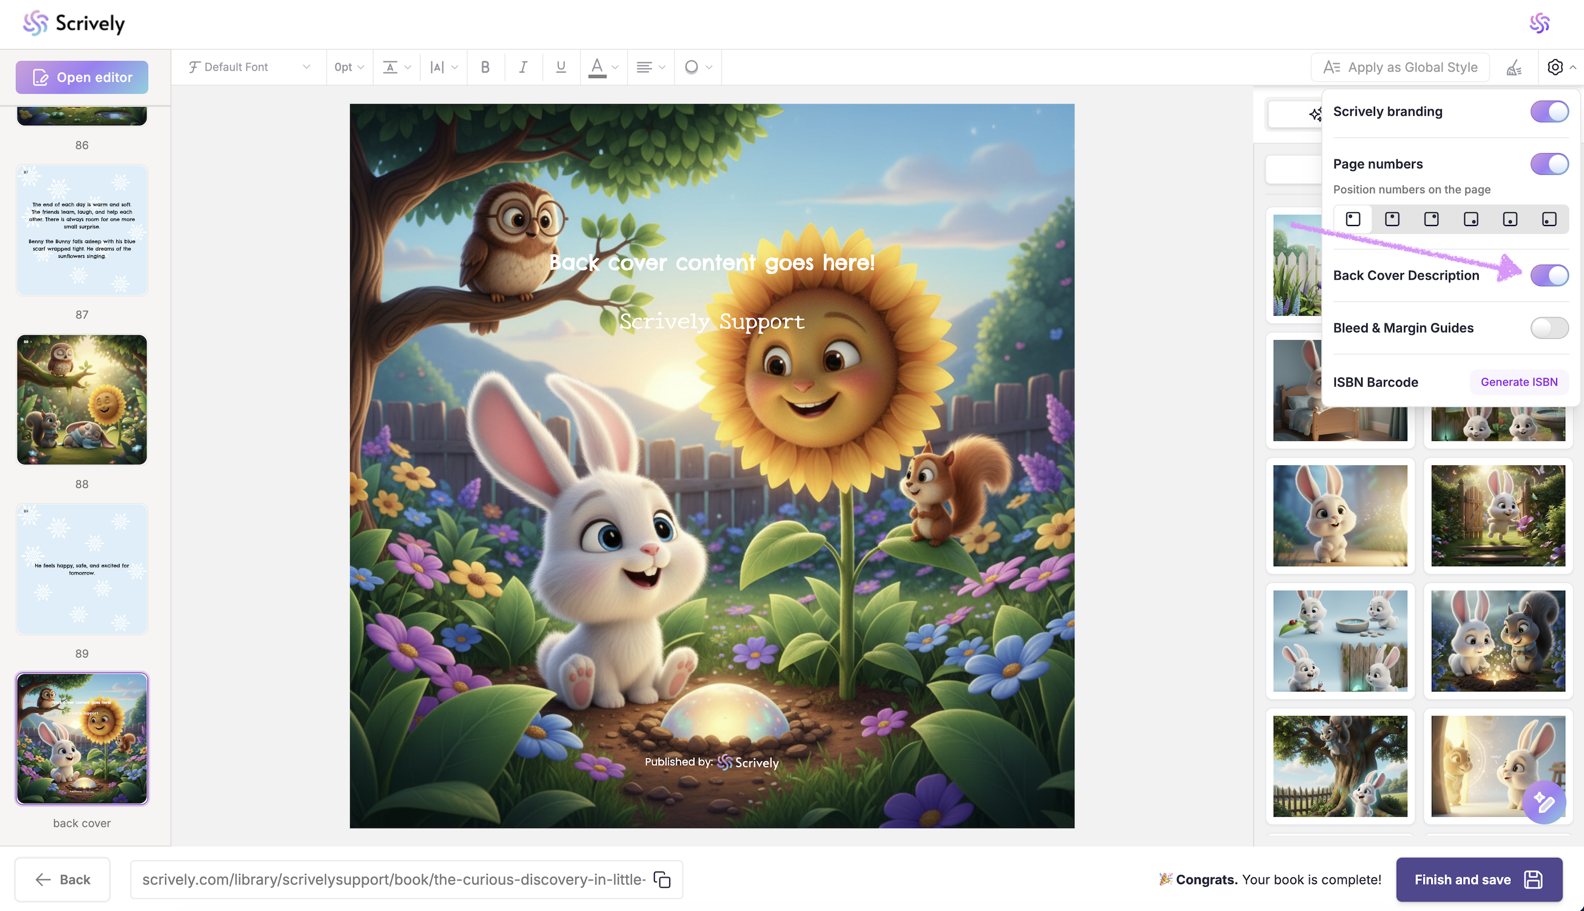Select page 88 thumbnail in sidebar

82,400
